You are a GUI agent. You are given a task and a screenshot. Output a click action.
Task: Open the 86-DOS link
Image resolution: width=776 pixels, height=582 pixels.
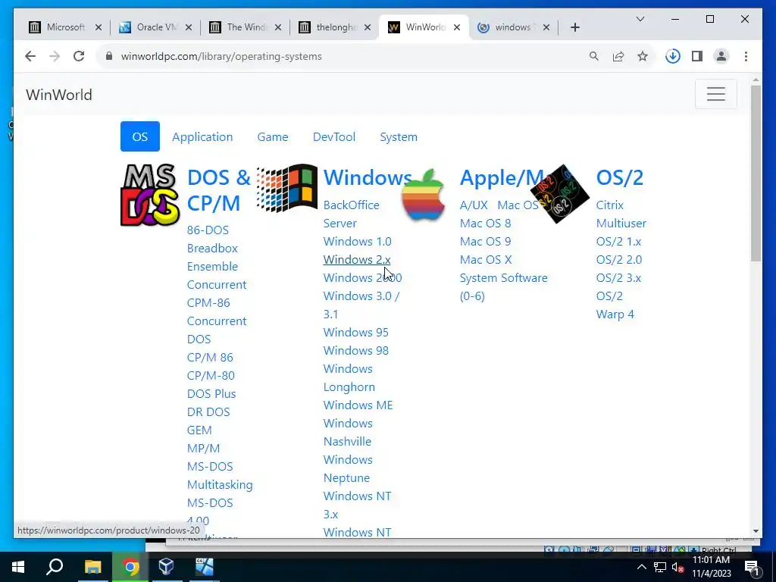[208, 230]
